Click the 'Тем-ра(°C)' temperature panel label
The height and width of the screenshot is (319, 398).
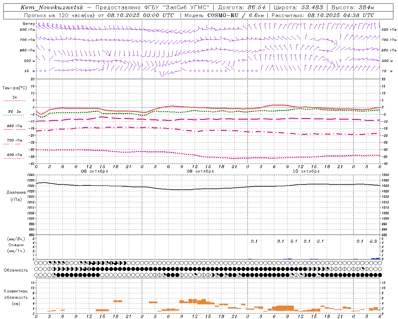(x=15, y=88)
